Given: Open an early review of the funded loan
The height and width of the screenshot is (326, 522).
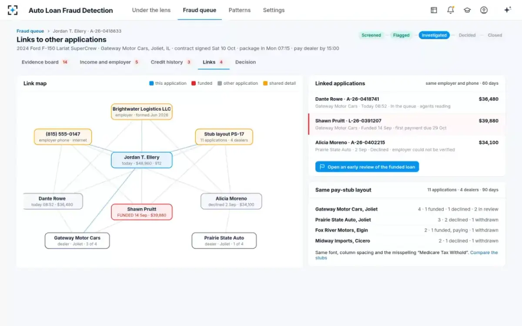Looking at the screenshot, I should (x=367, y=167).
